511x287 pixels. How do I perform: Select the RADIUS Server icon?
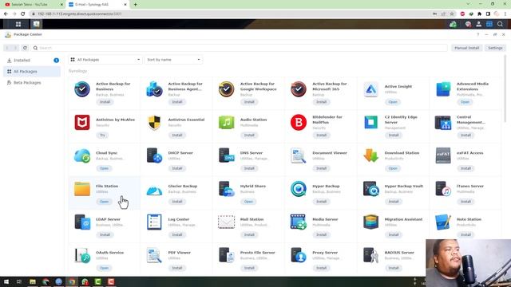tap(370, 255)
